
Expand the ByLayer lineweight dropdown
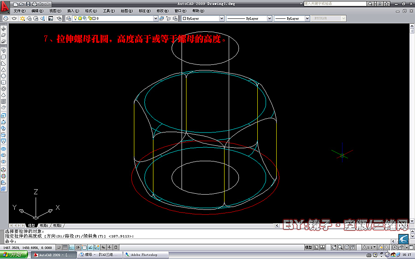(x=307, y=18)
